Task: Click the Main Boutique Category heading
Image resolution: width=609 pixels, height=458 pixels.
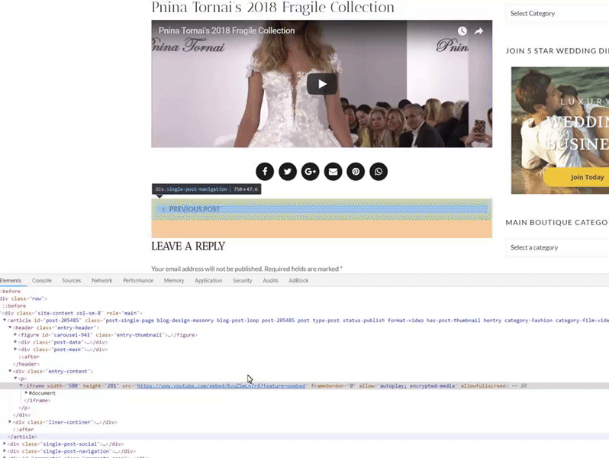Action: coord(557,223)
